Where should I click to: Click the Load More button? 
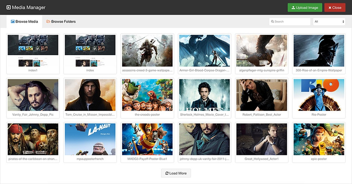(176, 173)
